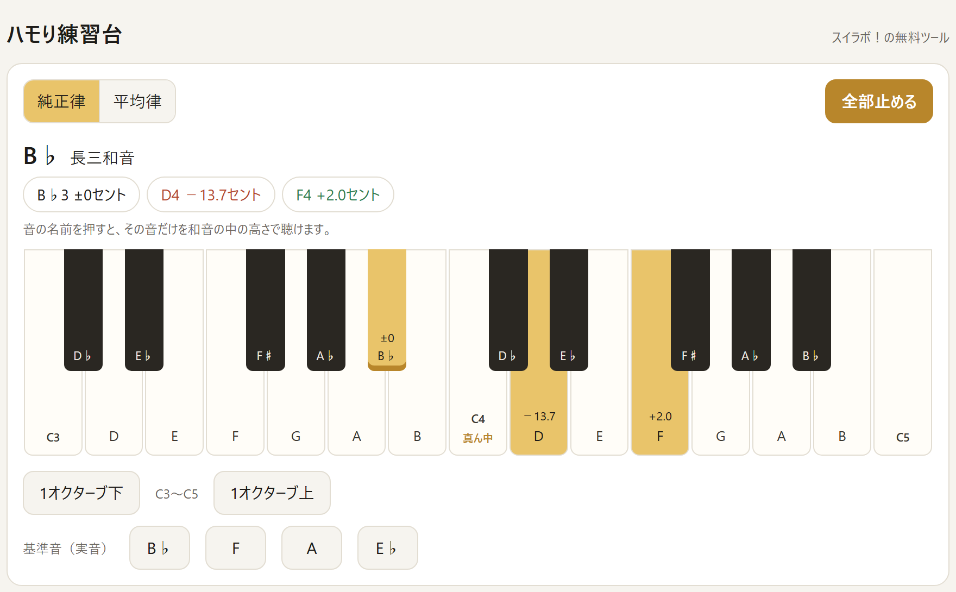Viewport: 956px width, 592px height.
Task: Click the ハモり練習台 title
Action: pos(64,35)
